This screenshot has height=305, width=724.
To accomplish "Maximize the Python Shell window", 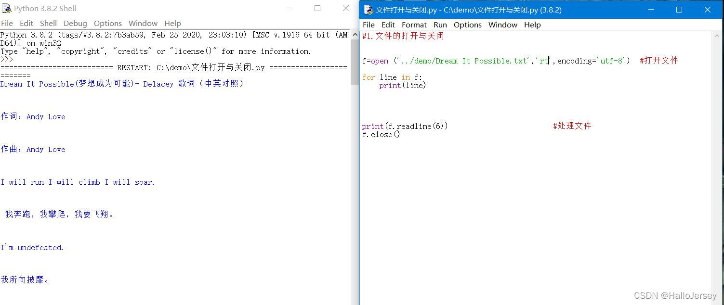I will point(317,8).
